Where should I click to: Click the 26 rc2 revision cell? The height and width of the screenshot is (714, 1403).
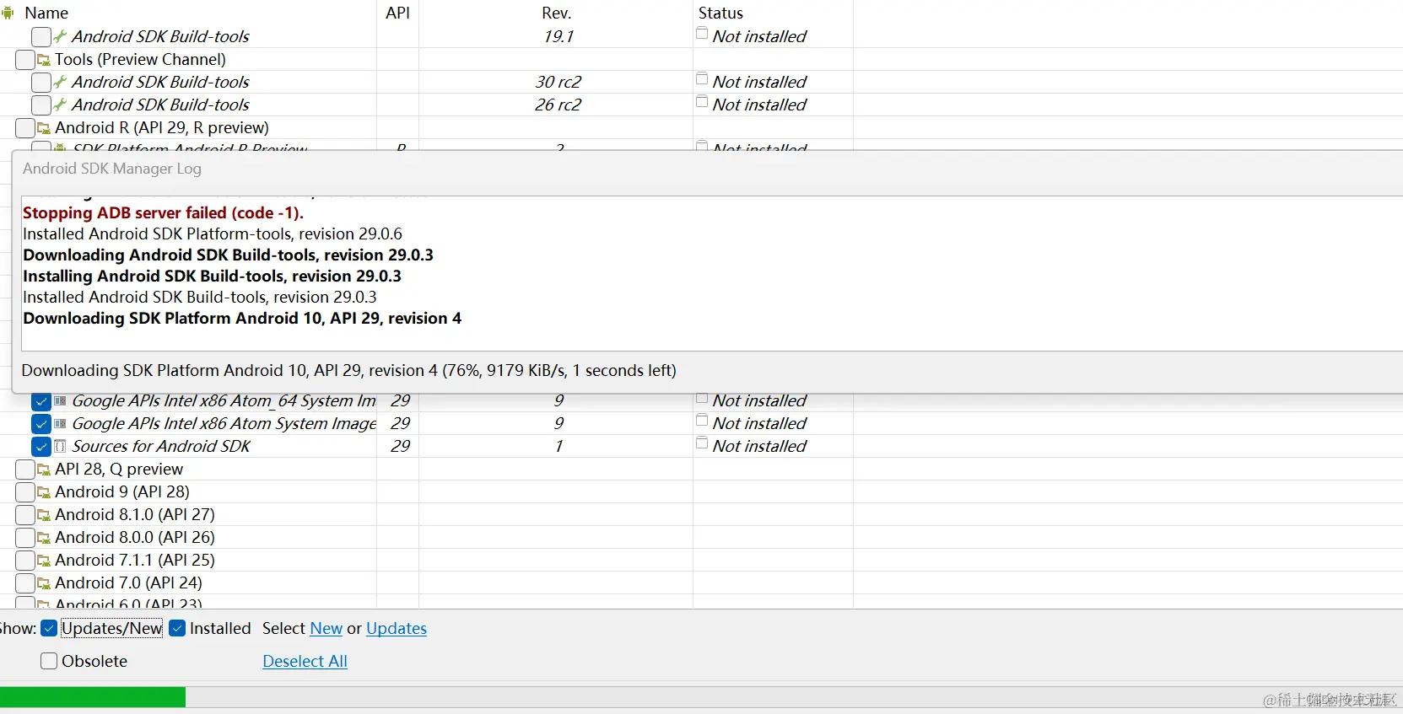click(x=558, y=105)
